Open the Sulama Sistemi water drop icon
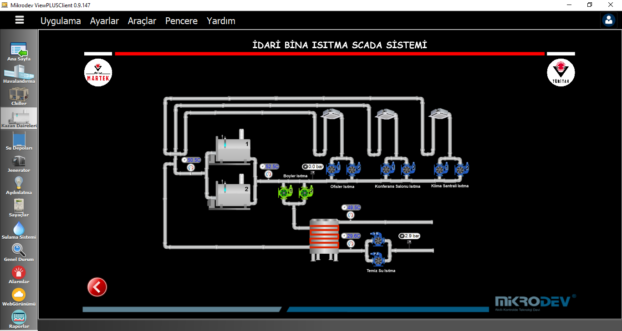Viewport: 622px width, 331px height. pyautogui.click(x=19, y=227)
